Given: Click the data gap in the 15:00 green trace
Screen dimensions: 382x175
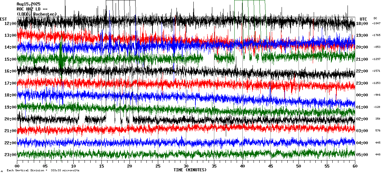Looking at the screenshot, I should click(x=208, y=58).
